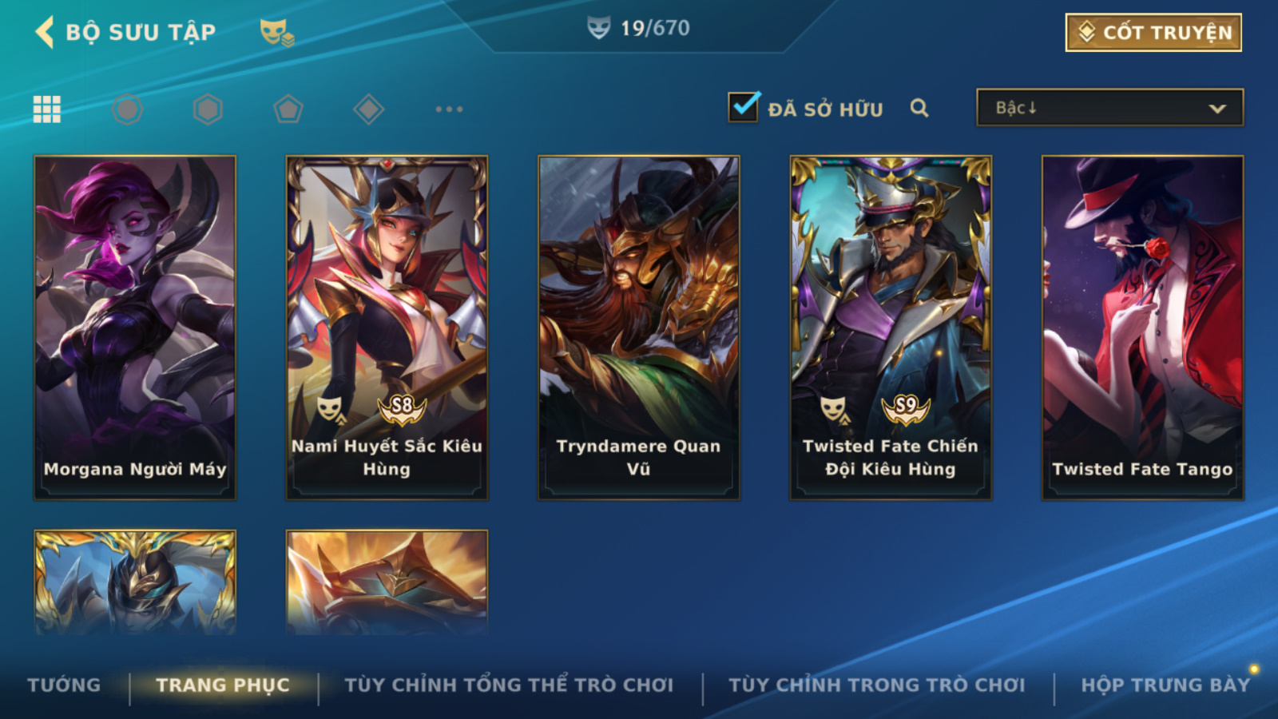Click the Cốt Truyện button
This screenshot has height=719, width=1278.
1153,33
